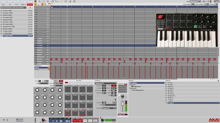Click the grid view icon in top toolbar
Viewport: 220px width, 123px height.
[x=35, y=1]
